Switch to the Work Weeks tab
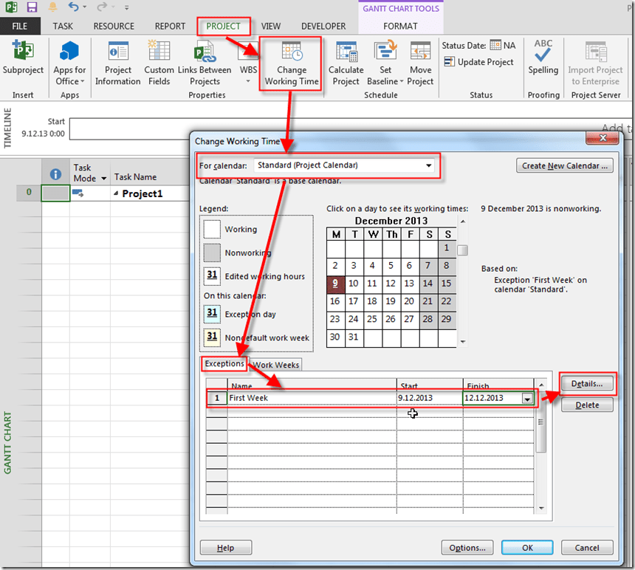The width and height of the screenshot is (635, 570). tap(276, 365)
